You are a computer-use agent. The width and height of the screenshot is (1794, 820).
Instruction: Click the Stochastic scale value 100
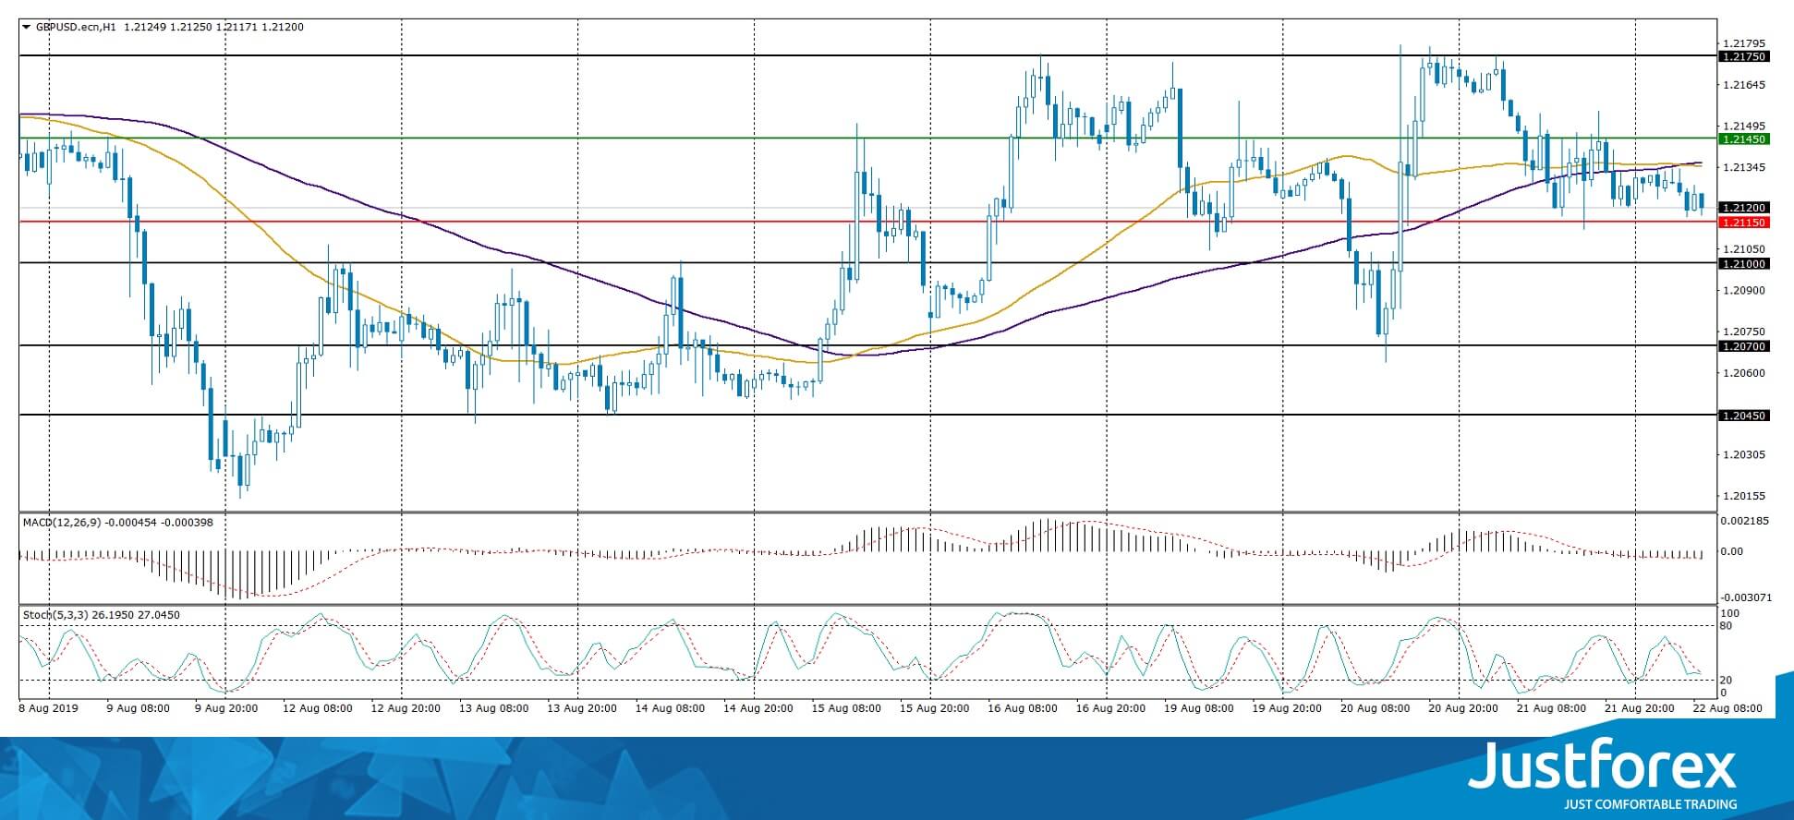tap(1730, 613)
